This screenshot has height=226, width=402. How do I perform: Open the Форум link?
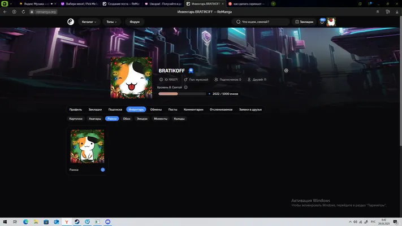(x=135, y=22)
